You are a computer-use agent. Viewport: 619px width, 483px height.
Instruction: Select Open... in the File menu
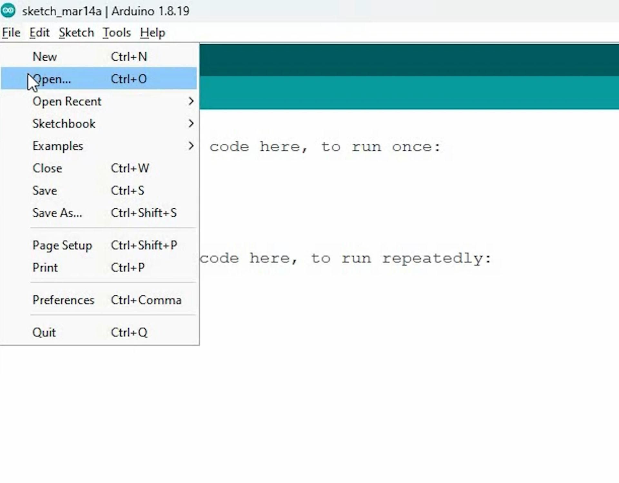(x=99, y=79)
